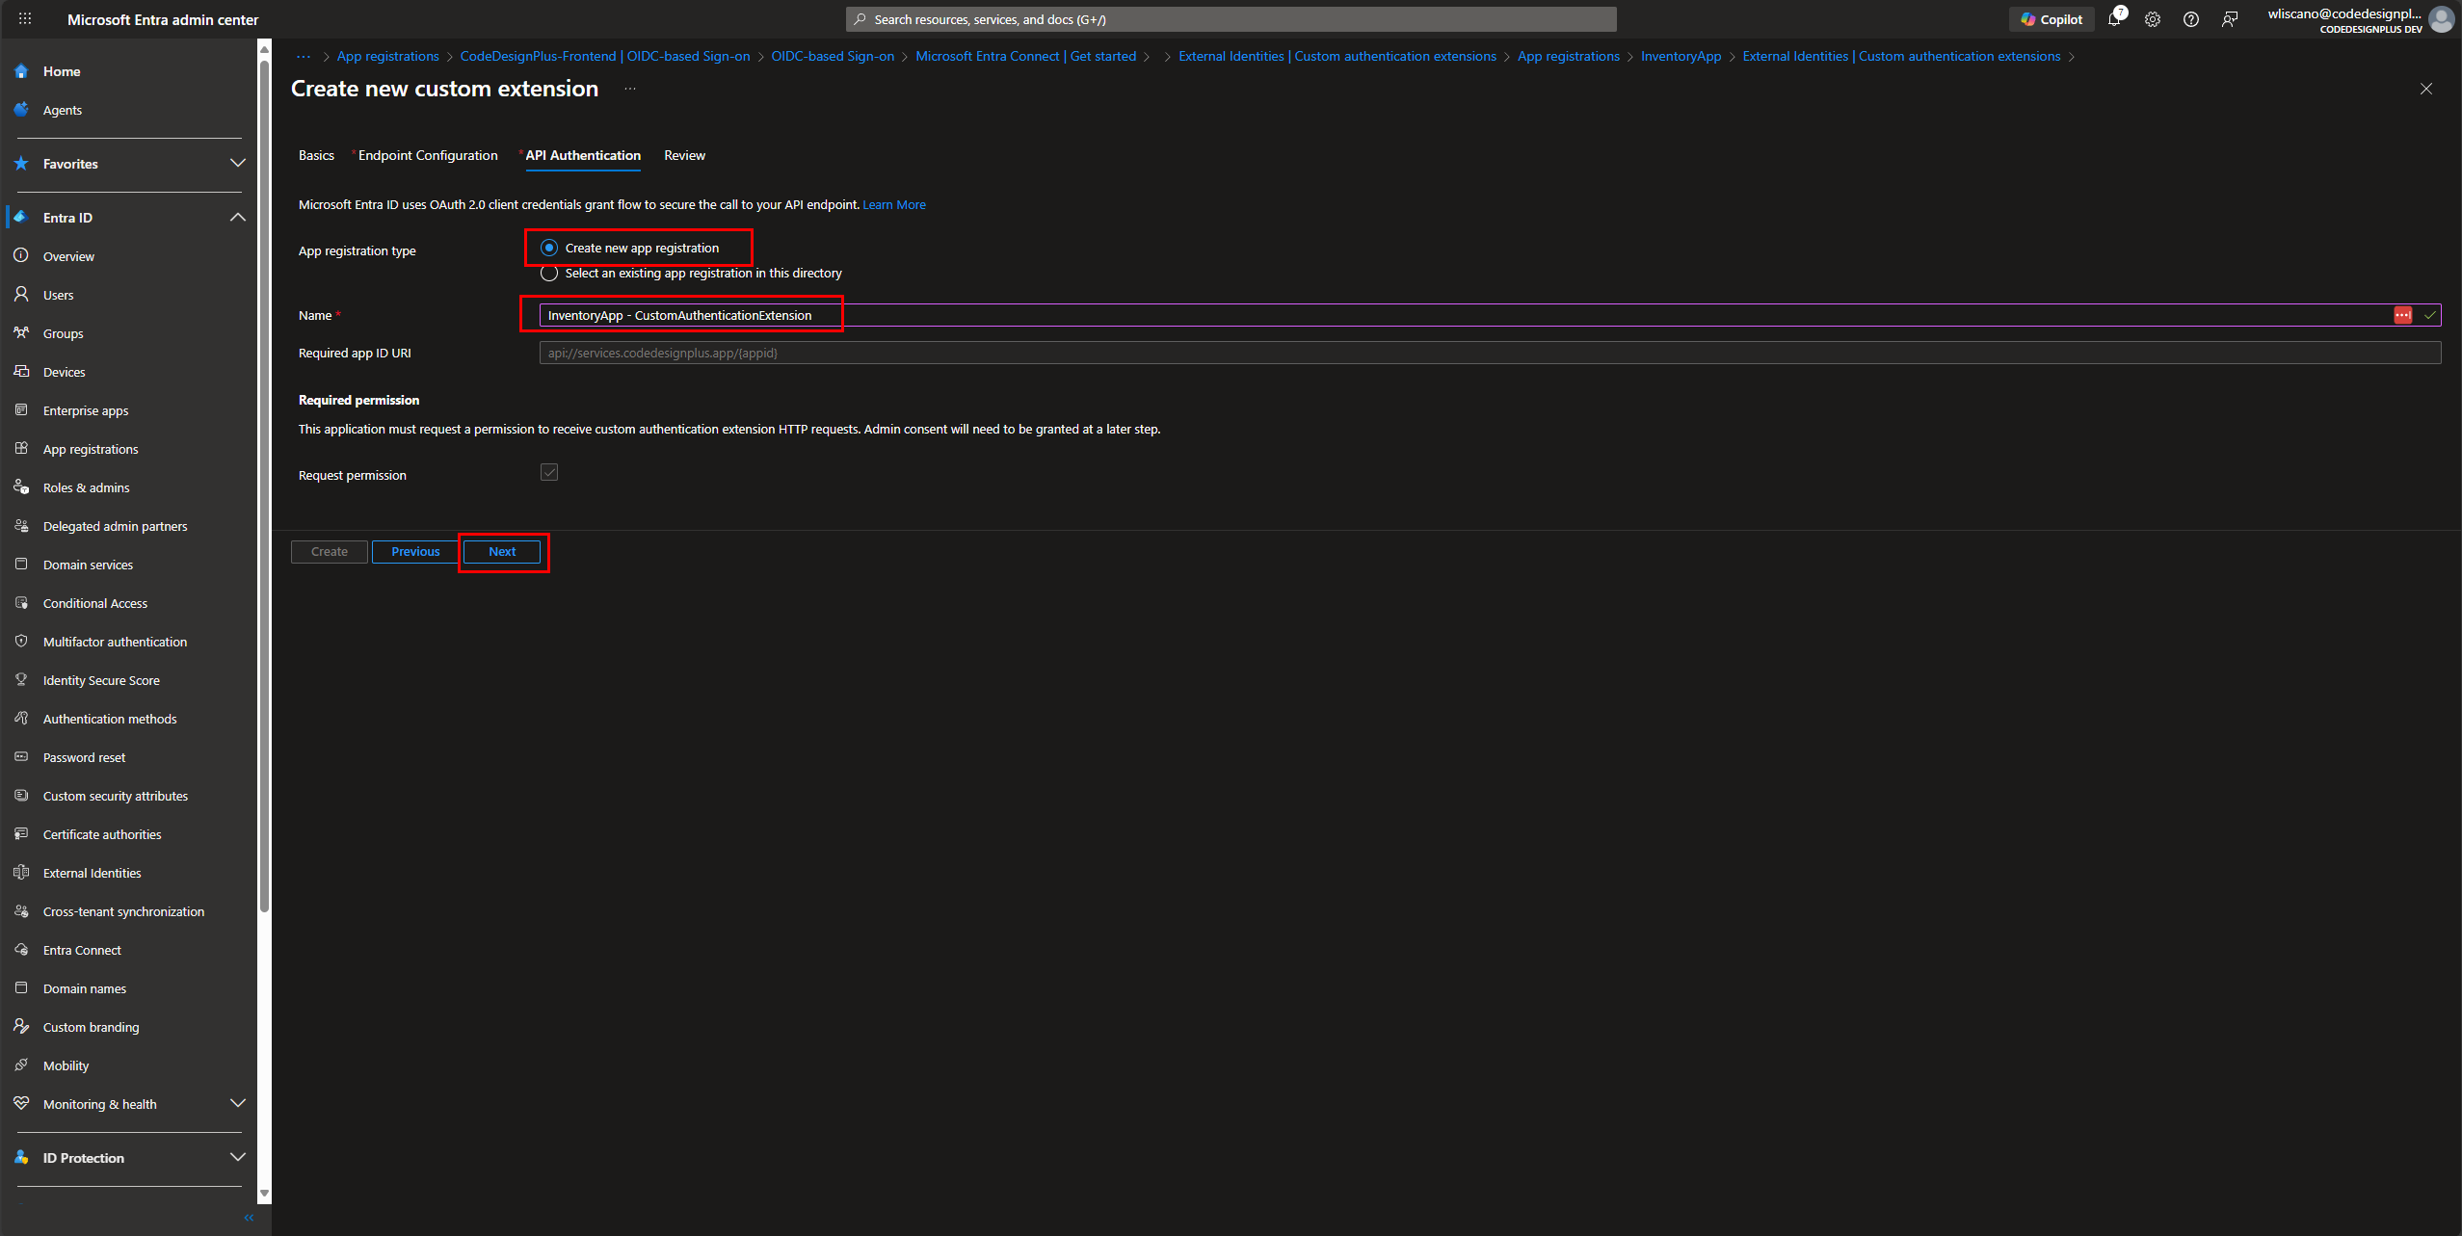Click the Users icon in sidebar
Viewport: 2462px width, 1236px height.
click(x=21, y=295)
